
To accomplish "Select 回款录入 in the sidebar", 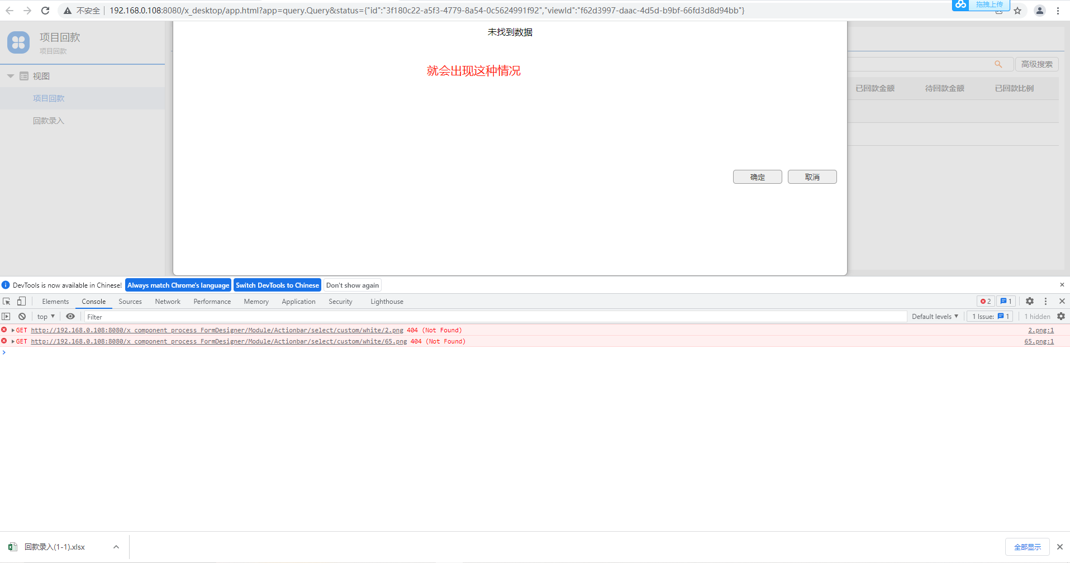I will (83, 121).
